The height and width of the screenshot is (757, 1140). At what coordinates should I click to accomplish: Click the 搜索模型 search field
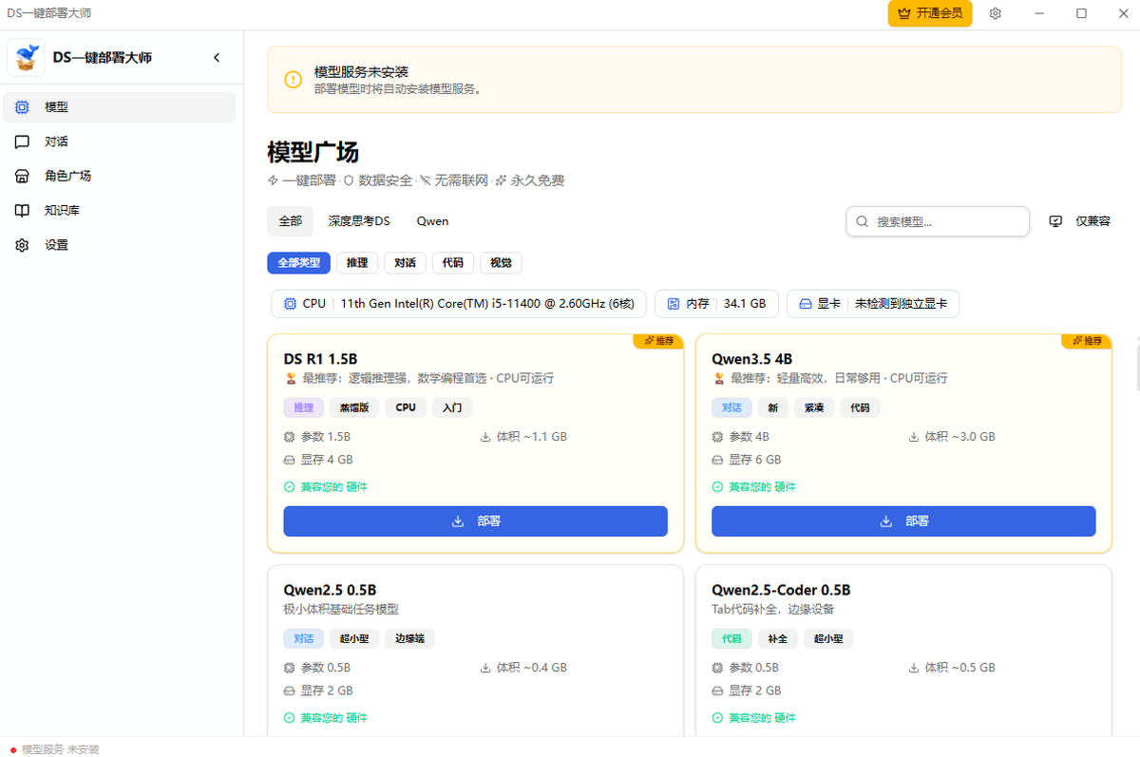tap(938, 221)
